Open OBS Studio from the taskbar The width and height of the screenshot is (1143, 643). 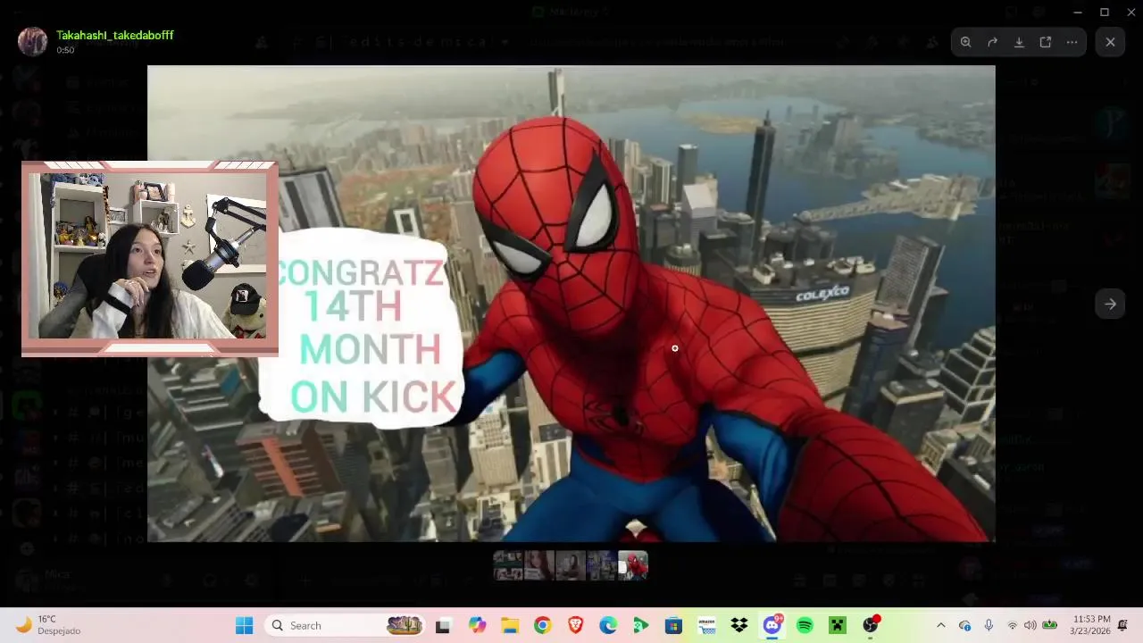[871, 625]
